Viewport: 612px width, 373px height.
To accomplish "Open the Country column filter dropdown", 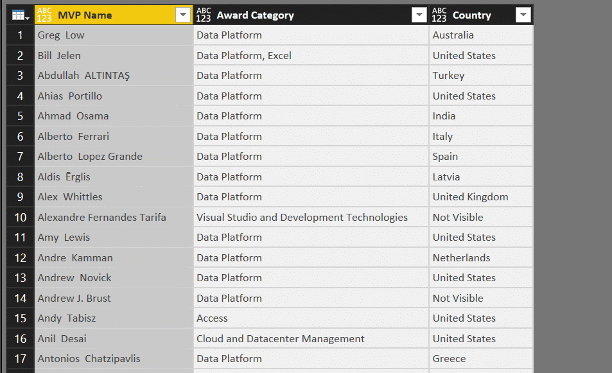I will point(523,15).
